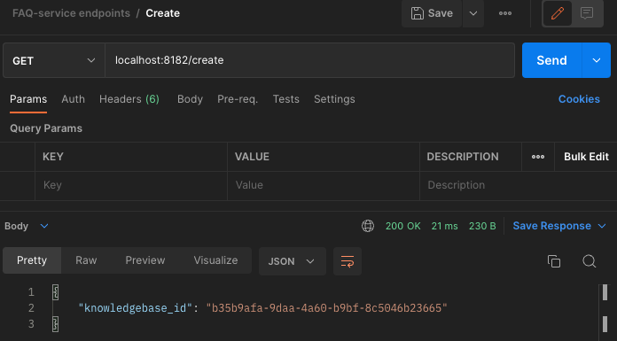Send the request

[551, 60]
